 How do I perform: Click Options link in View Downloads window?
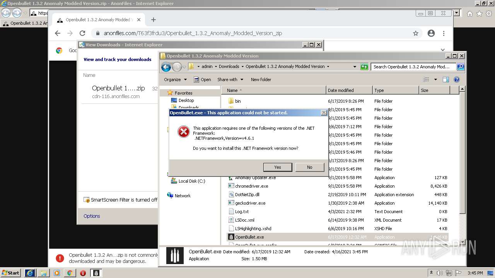pyautogui.click(x=92, y=216)
